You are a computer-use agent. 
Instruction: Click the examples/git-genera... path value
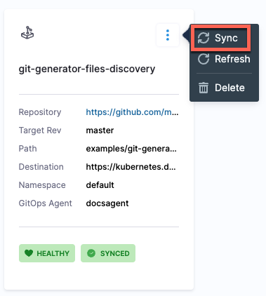(x=131, y=149)
